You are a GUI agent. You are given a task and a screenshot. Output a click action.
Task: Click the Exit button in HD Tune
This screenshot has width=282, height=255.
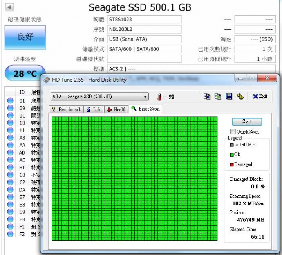pyautogui.click(x=260, y=96)
